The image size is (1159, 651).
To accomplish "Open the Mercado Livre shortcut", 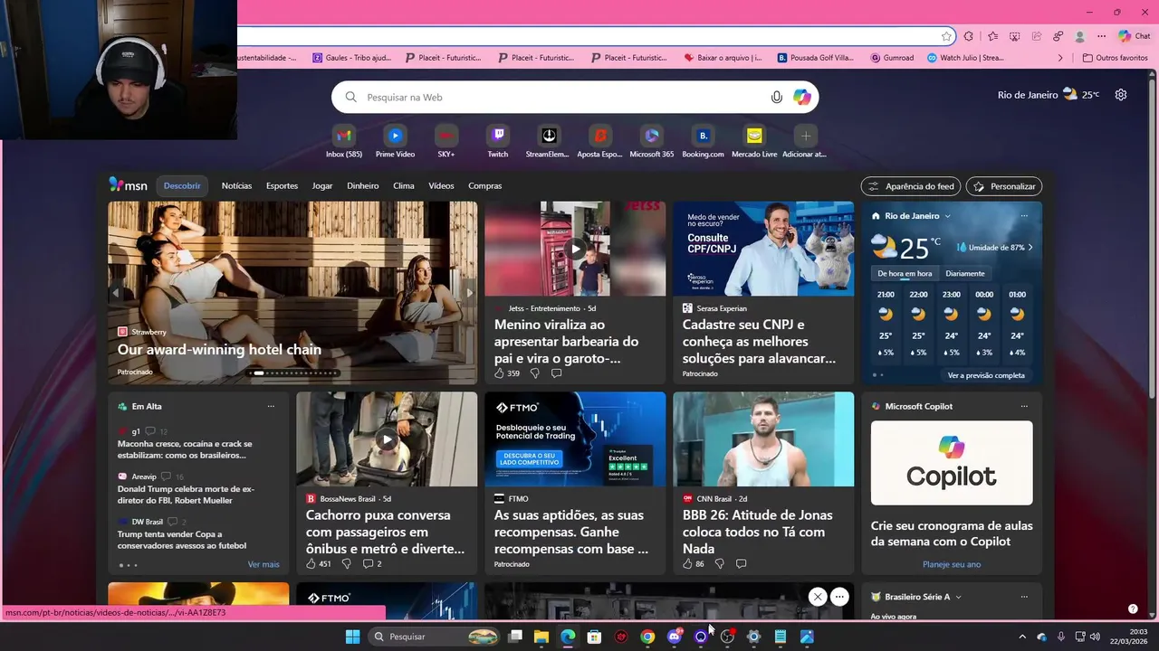I will click(754, 141).
